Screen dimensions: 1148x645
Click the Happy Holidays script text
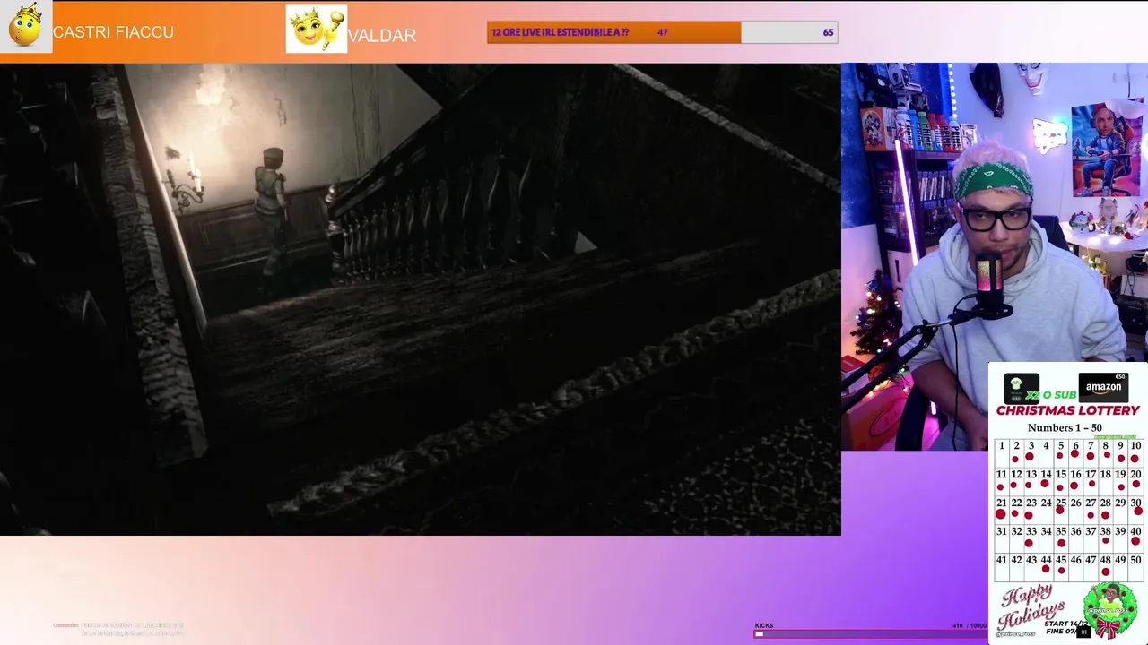point(1032,607)
